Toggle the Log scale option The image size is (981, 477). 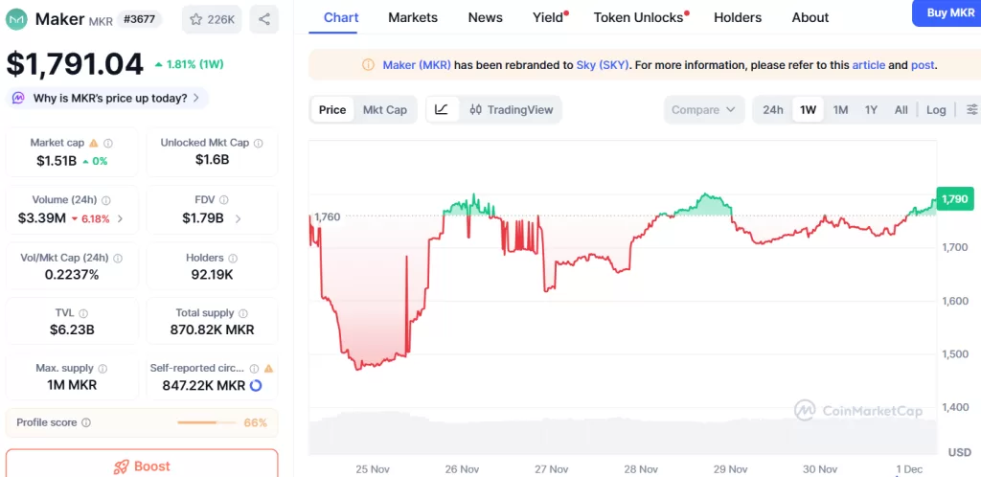tap(936, 110)
